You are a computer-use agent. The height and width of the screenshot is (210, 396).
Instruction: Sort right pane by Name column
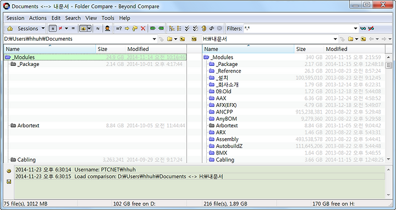coord(248,49)
